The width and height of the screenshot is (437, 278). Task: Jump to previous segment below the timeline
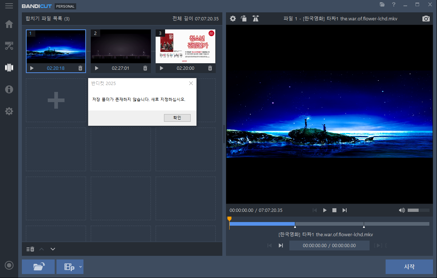pos(269,245)
